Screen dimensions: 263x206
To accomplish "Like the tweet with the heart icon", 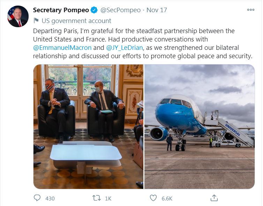I will tap(153, 198).
